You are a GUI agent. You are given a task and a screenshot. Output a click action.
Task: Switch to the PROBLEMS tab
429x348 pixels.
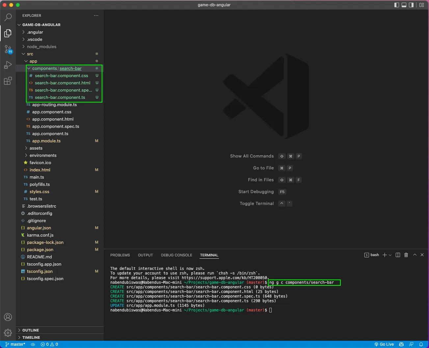[x=120, y=255]
